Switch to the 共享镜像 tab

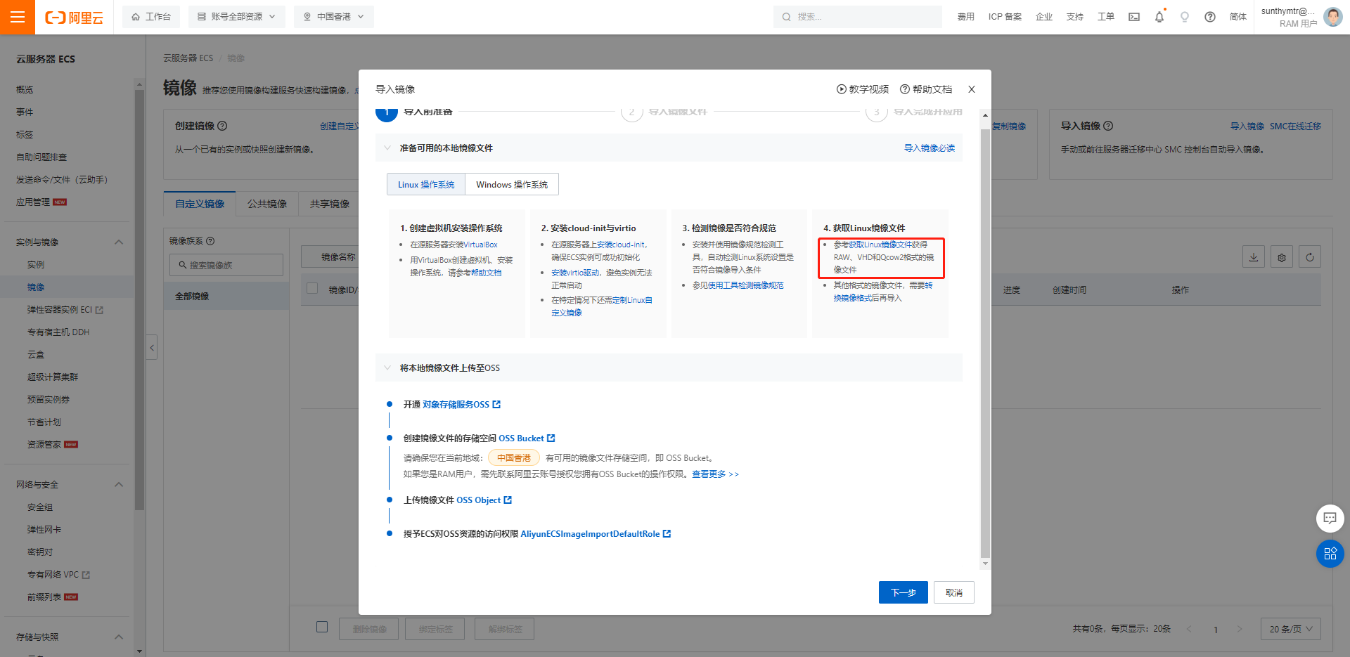click(329, 204)
